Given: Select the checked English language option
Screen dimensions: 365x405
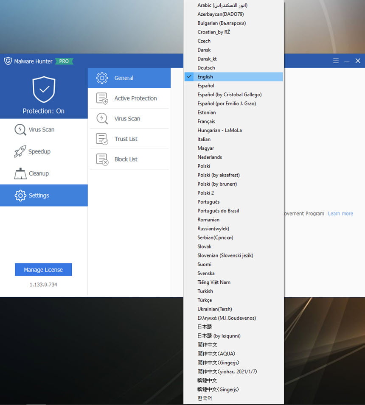Looking at the screenshot, I should coord(234,77).
